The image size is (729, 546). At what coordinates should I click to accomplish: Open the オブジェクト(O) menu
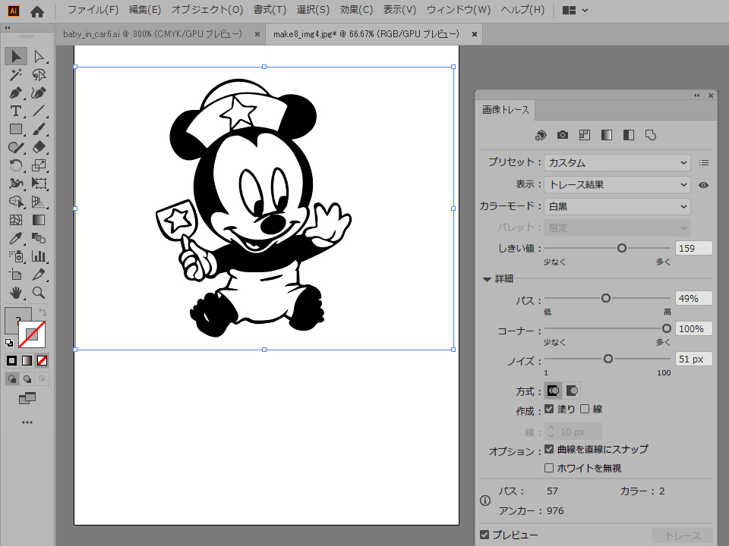[207, 10]
